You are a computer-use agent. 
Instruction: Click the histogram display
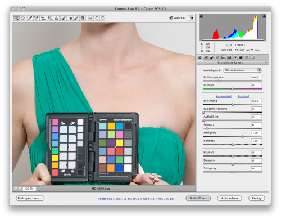(x=233, y=28)
